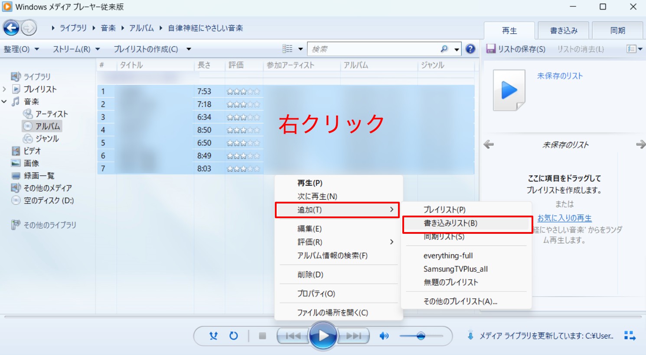646x355 pixels.
Task: Click the unsaved list play thumbnail
Action: pyautogui.click(x=509, y=90)
